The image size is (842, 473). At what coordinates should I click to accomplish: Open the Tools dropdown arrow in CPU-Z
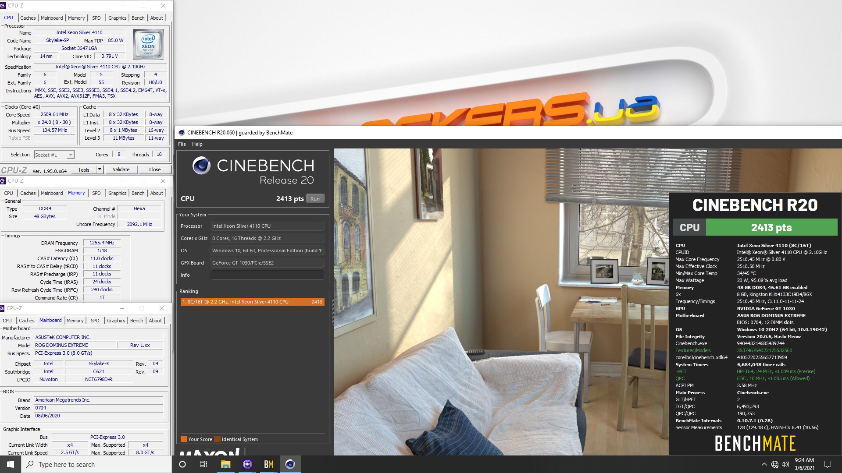(x=100, y=169)
